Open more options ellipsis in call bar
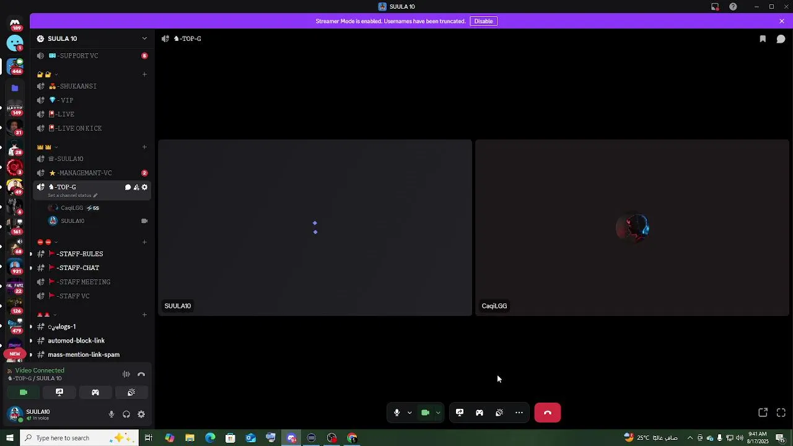The image size is (793, 446). pos(519,413)
